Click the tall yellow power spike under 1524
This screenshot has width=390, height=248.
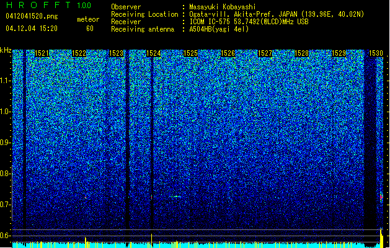(151, 241)
